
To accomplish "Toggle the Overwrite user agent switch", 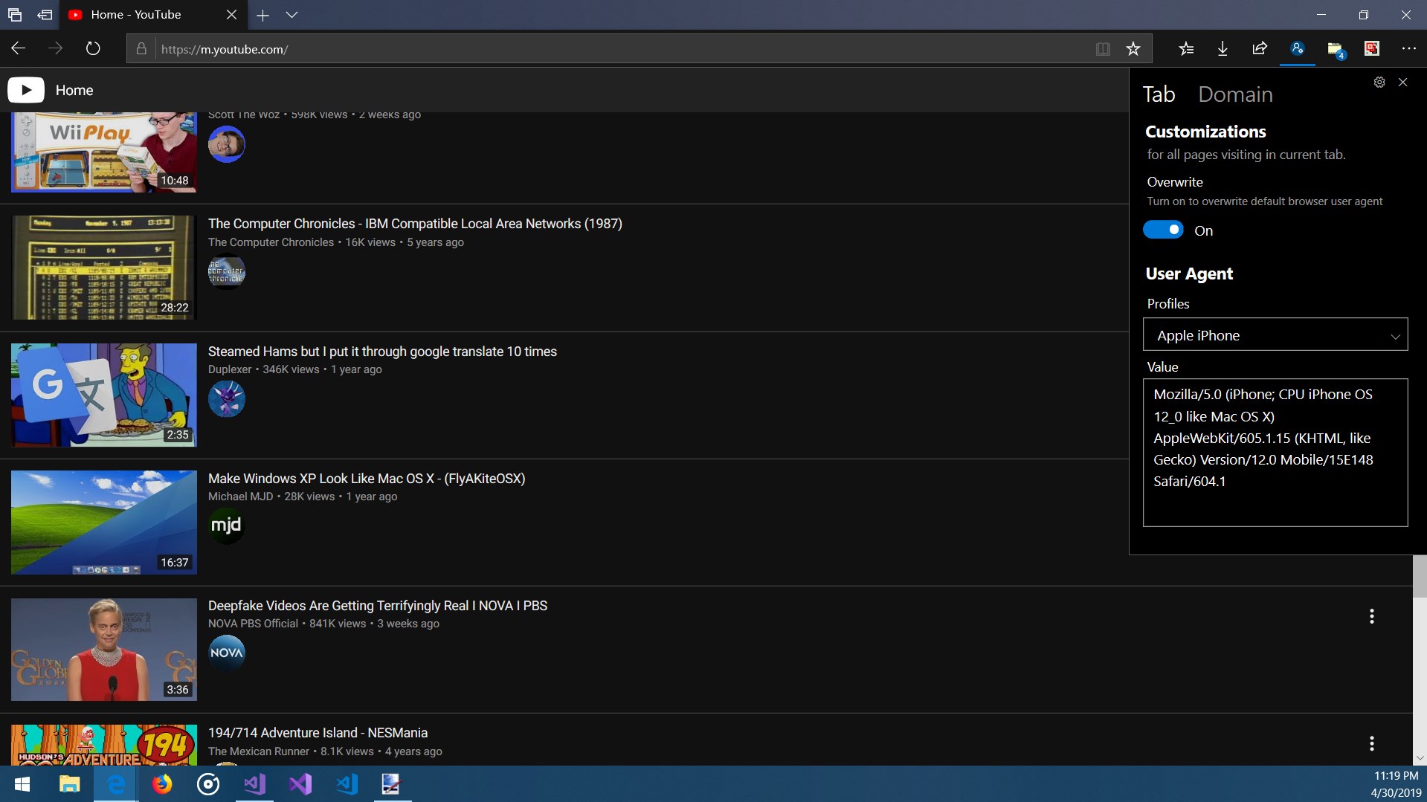I will click(x=1163, y=230).
